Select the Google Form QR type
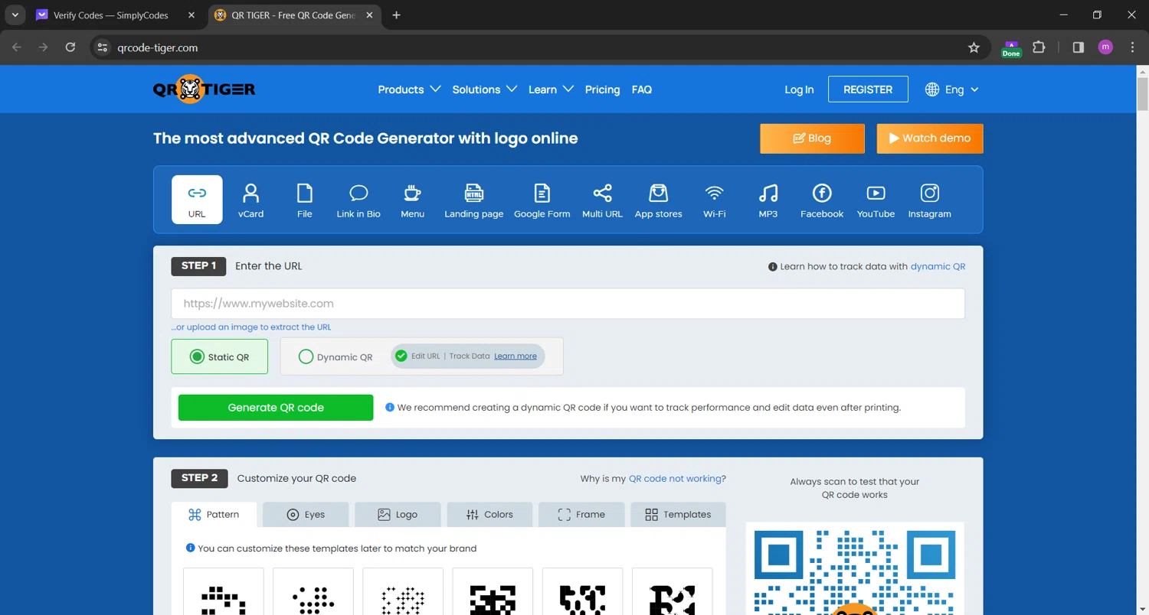 tap(542, 200)
